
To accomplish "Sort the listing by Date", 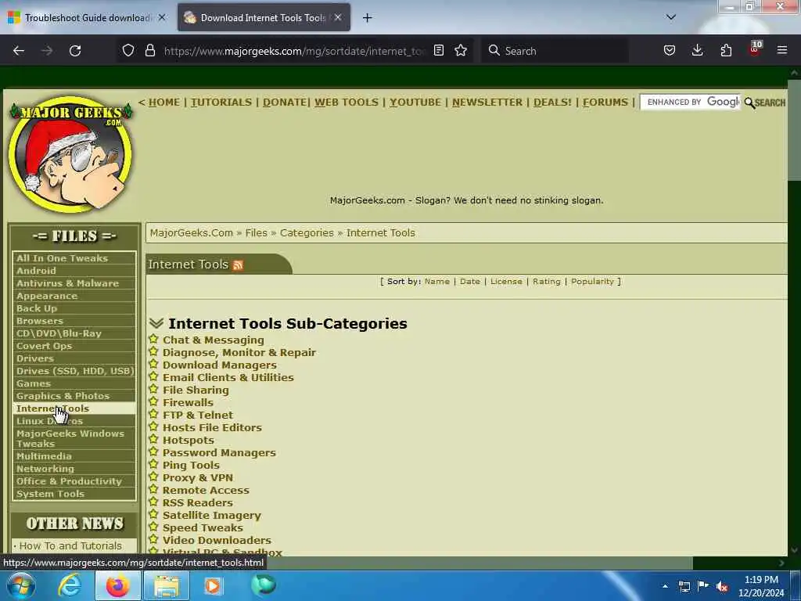I will pos(470,282).
